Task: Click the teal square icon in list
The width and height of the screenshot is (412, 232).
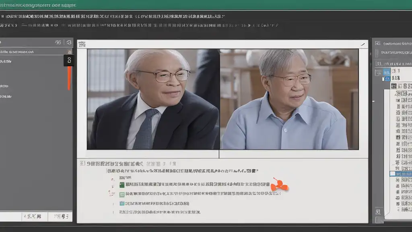Action: point(122,203)
